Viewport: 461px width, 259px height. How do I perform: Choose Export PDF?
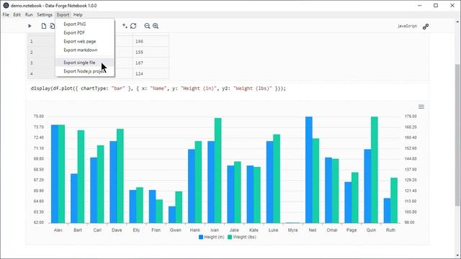pyautogui.click(x=85, y=32)
